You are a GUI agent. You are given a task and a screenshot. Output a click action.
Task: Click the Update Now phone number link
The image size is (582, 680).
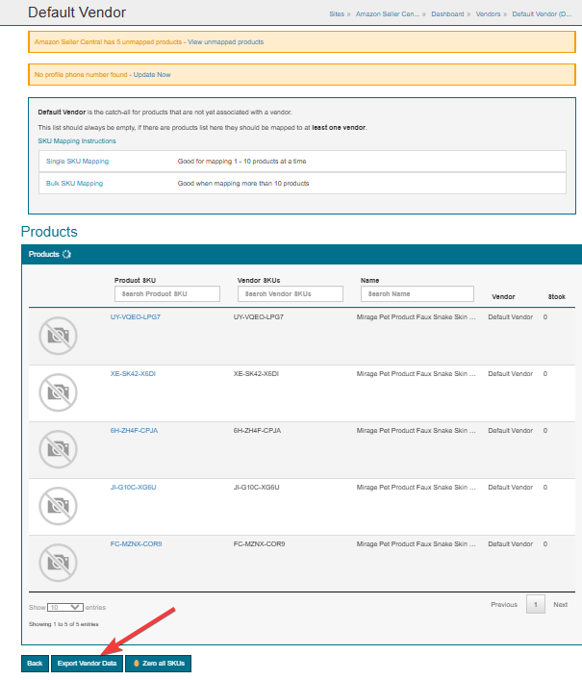[x=152, y=75]
